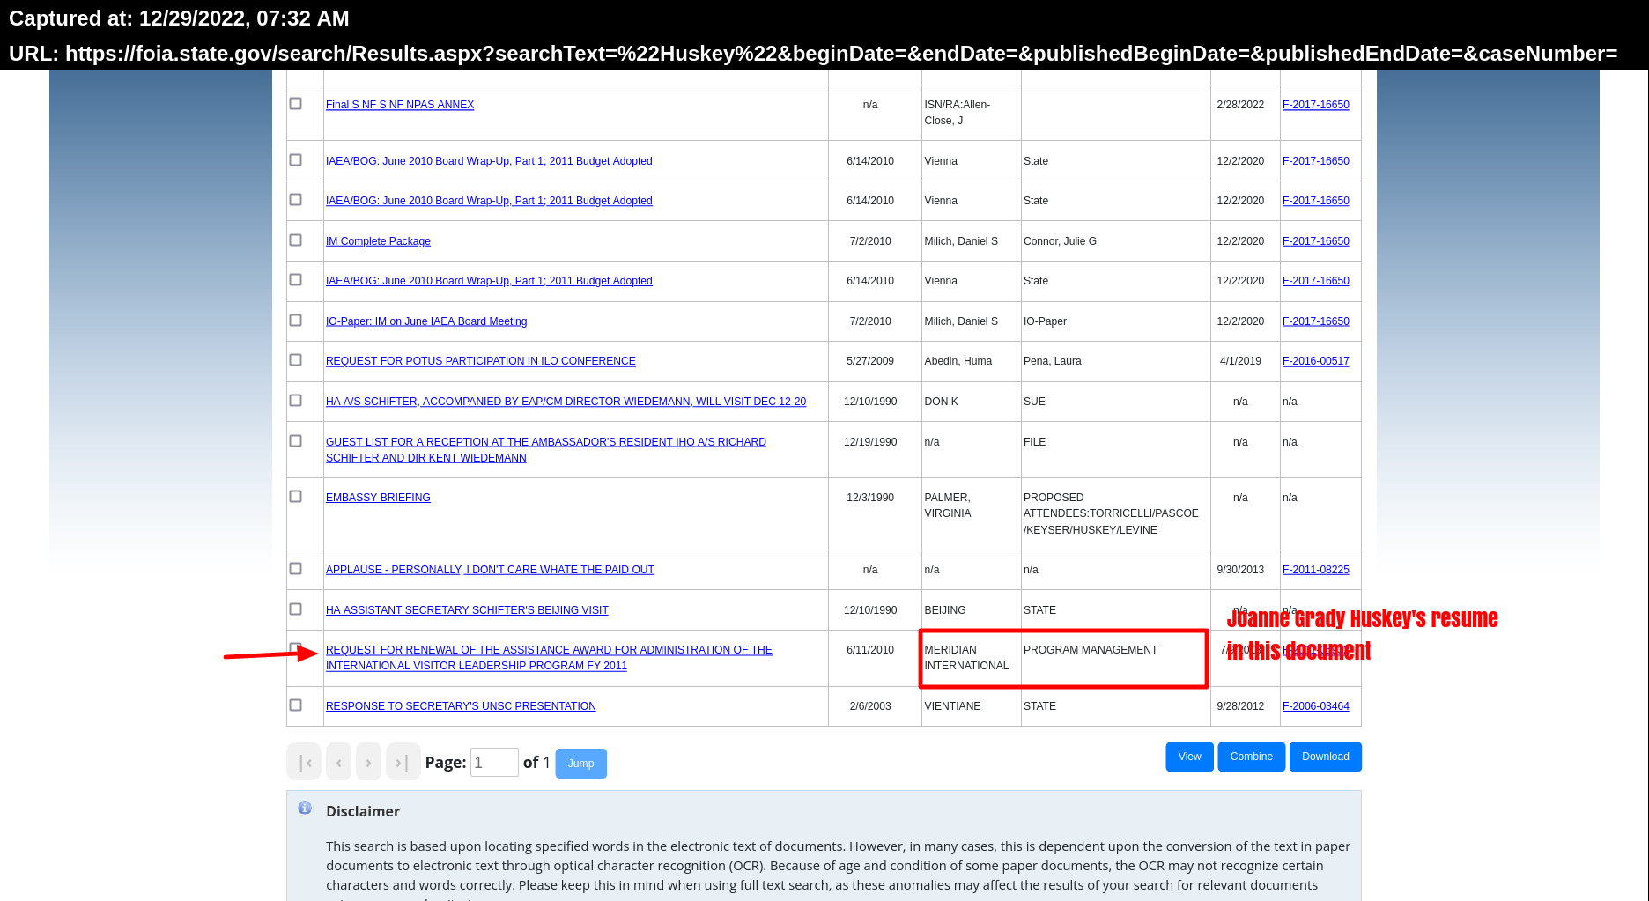Open GUEST LIST FOR A RECEPTION document link
Screen dimensions: 1649x901
(546, 450)
